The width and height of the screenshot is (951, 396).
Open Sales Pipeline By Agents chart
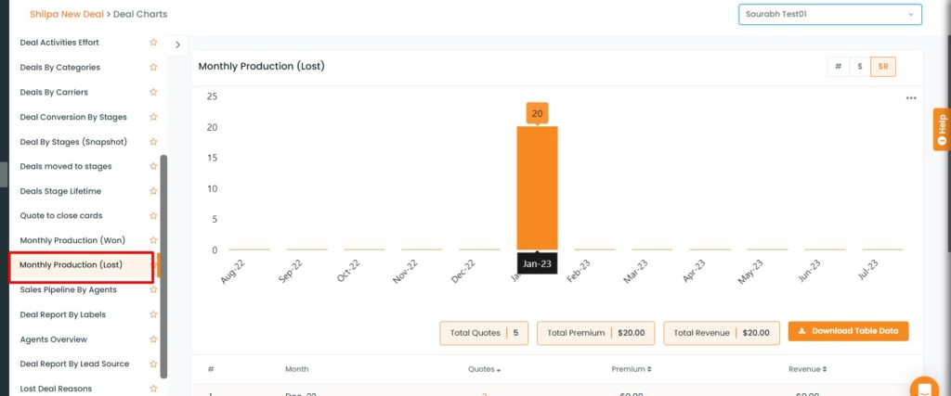(68, 290)
